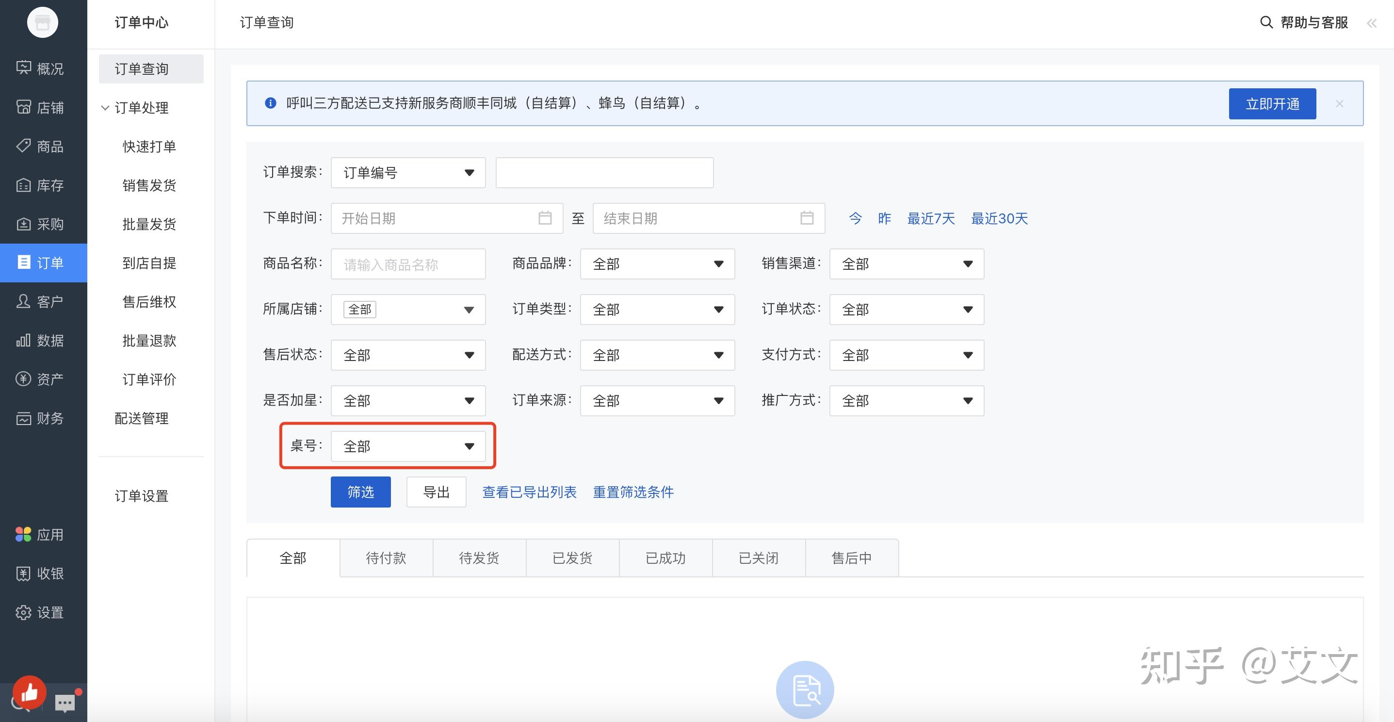This screenshot has width=1394, height=722.
Task: Close the delivery notice banner
Action: click(1339, 103)
